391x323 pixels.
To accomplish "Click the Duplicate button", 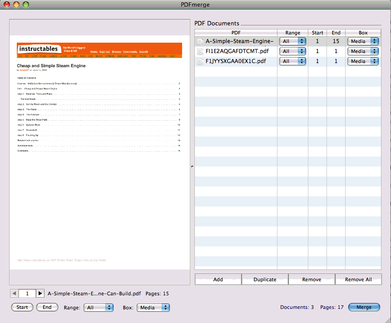I will (265, 279).
